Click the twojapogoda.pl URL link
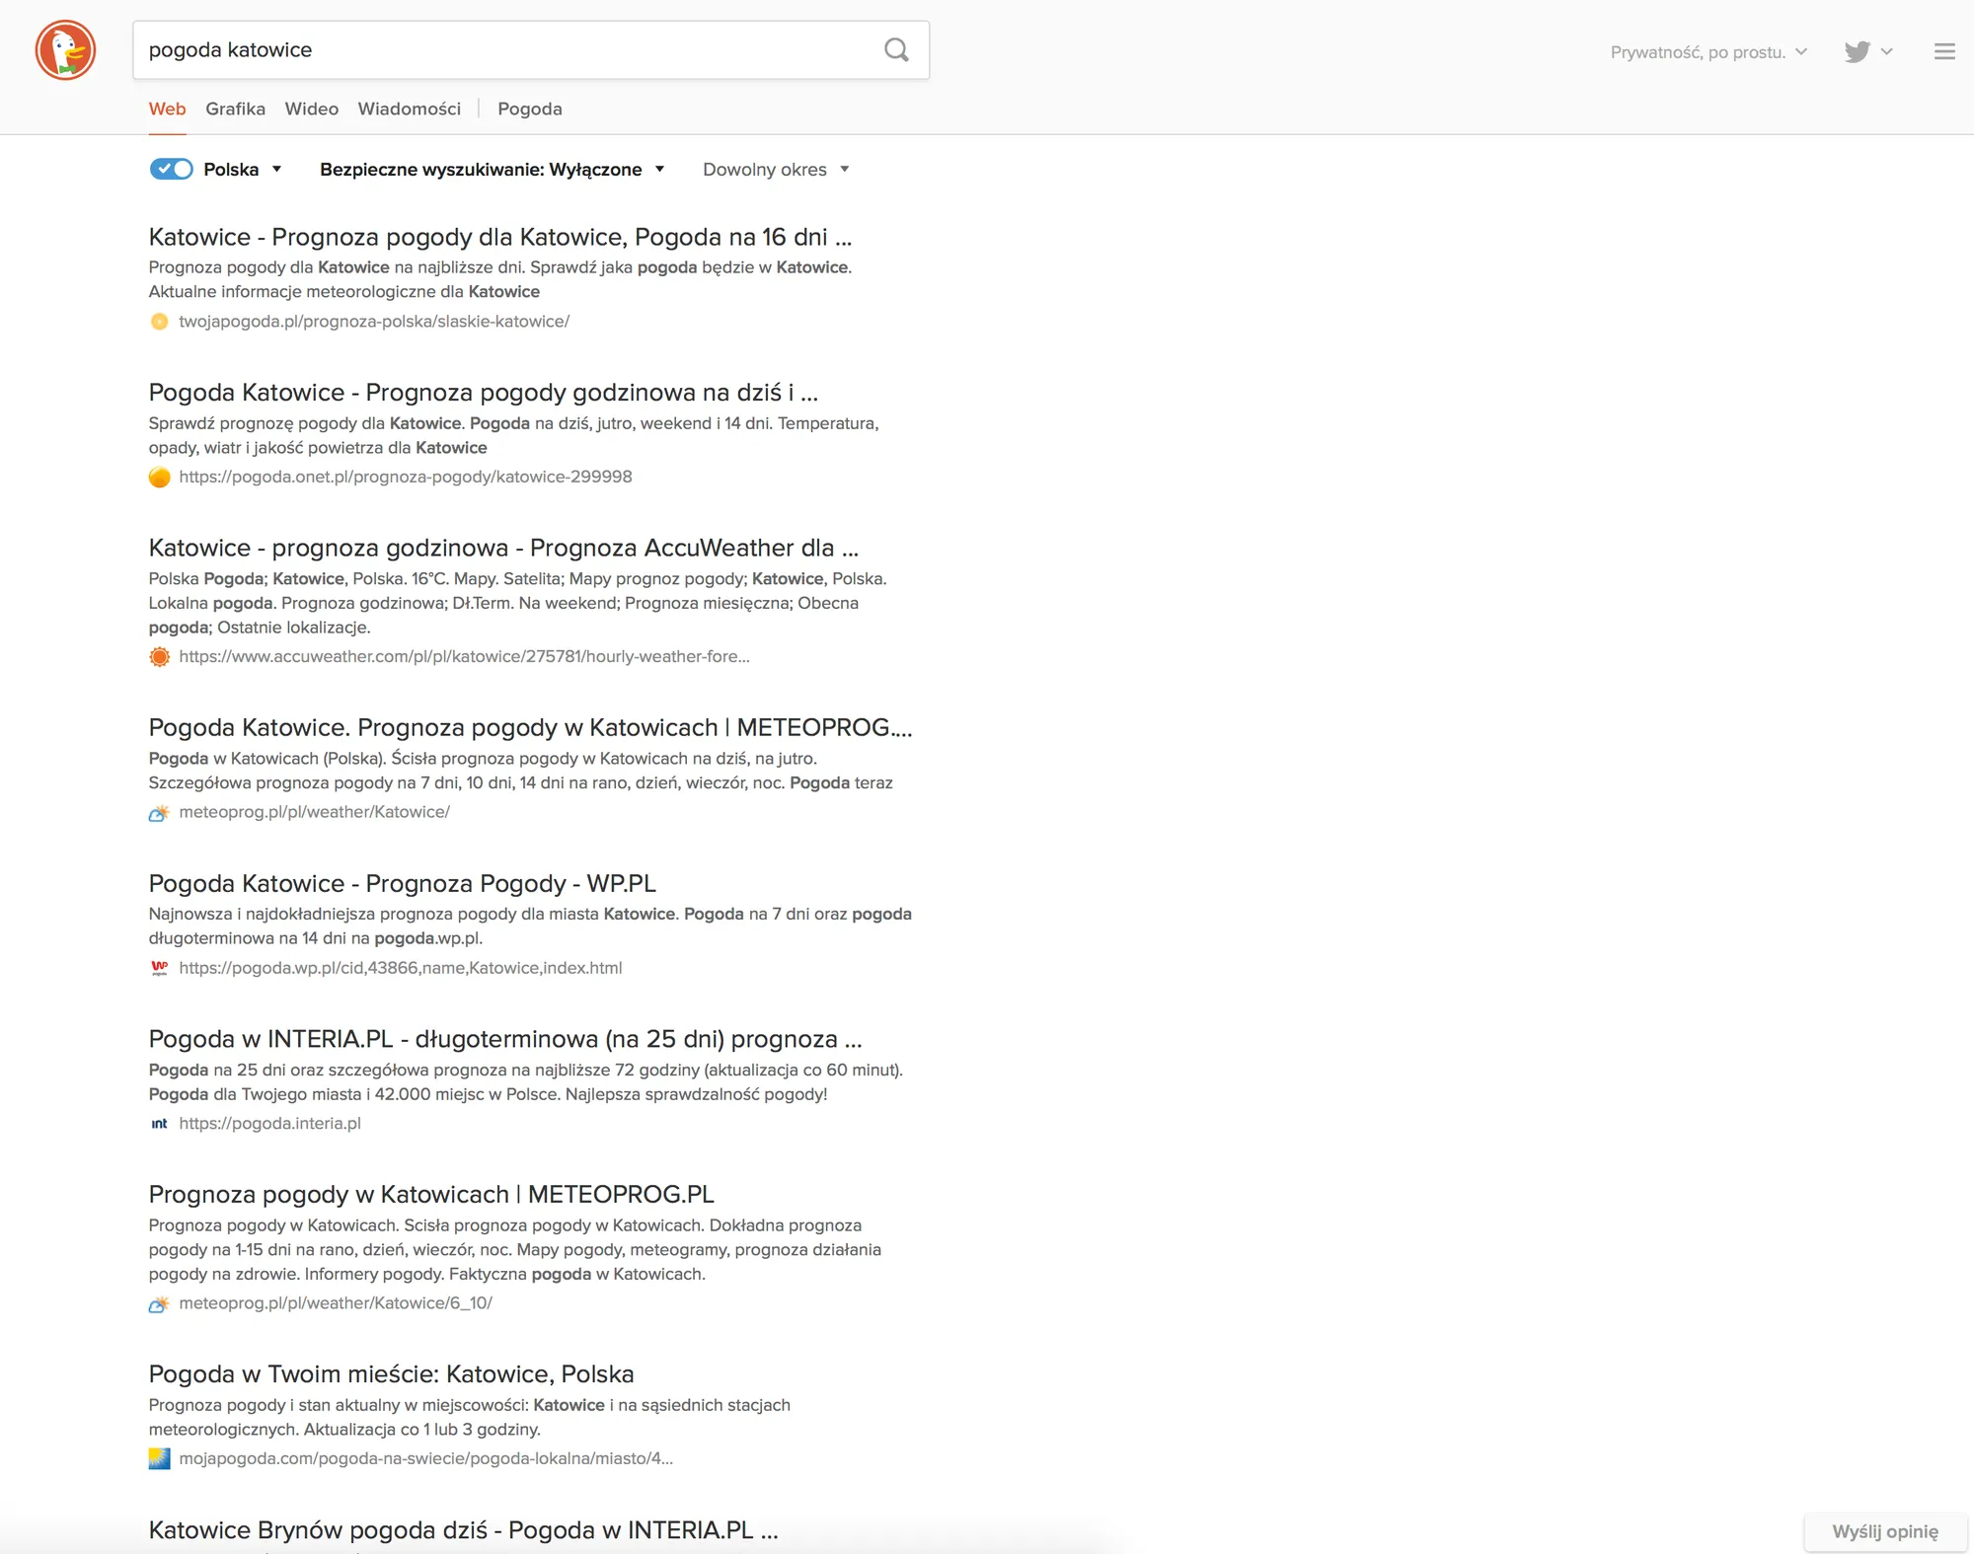1974x1554 pixels. click(374, 322)
